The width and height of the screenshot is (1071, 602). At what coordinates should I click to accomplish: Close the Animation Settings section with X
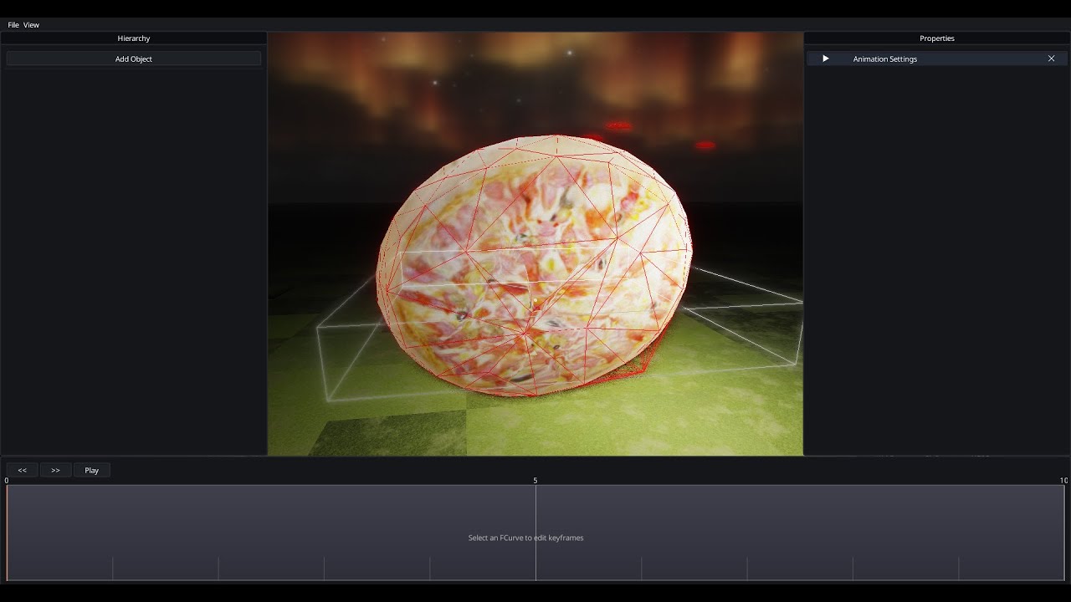click(x=1051, y=59)
